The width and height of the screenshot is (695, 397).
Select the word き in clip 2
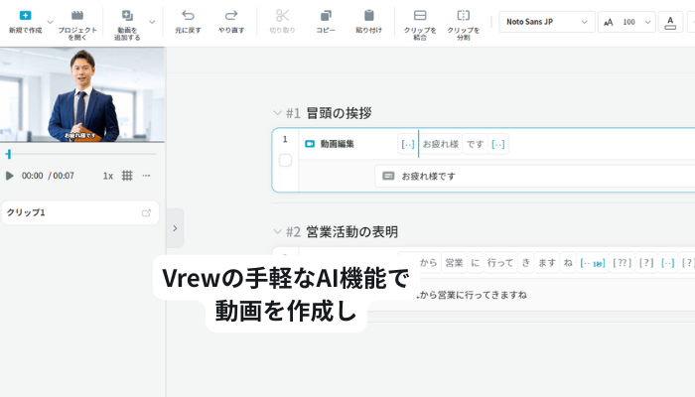click(x=525, y=263)
